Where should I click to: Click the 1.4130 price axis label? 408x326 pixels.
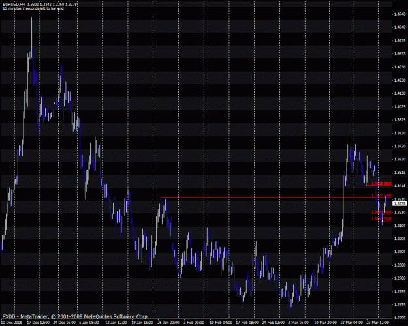tap(400, 93)
